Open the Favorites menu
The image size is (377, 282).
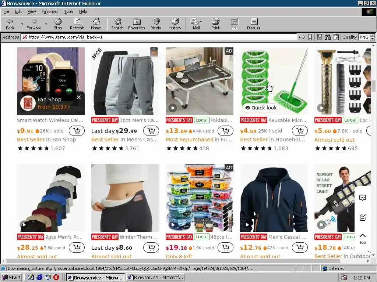[50, 11]
